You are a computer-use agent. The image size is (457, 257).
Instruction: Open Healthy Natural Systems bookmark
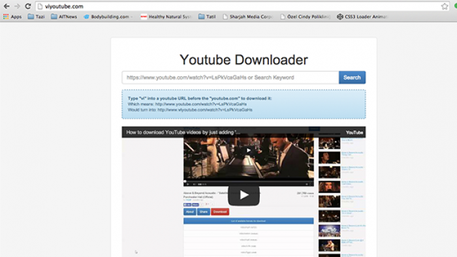(x=166, y=16)
